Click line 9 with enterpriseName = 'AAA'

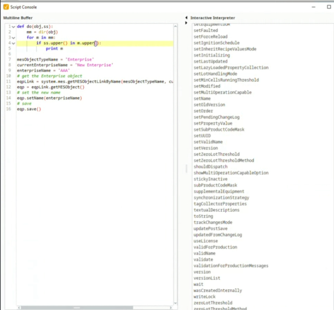tap(43, 70)
